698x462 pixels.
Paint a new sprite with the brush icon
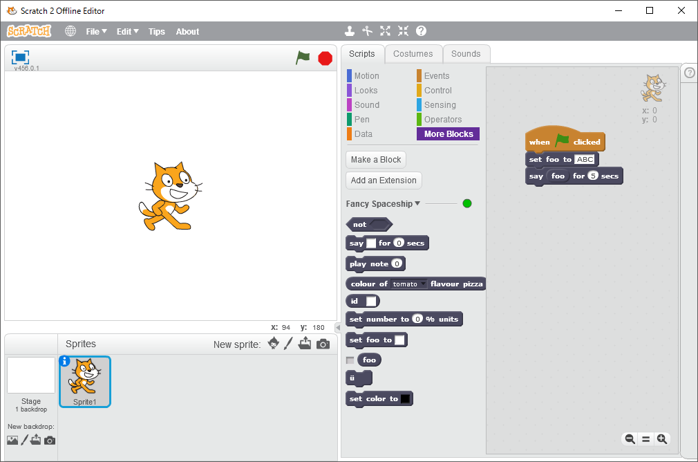[x=289, y=344]
